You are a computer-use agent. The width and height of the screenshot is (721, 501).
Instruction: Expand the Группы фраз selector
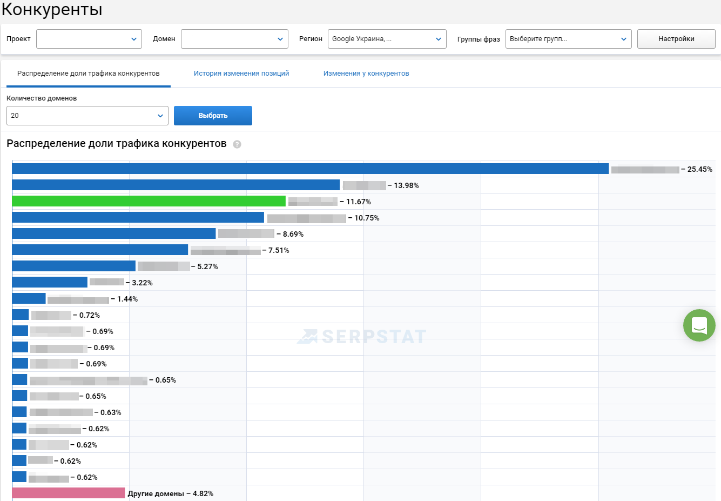click(568, 39)
